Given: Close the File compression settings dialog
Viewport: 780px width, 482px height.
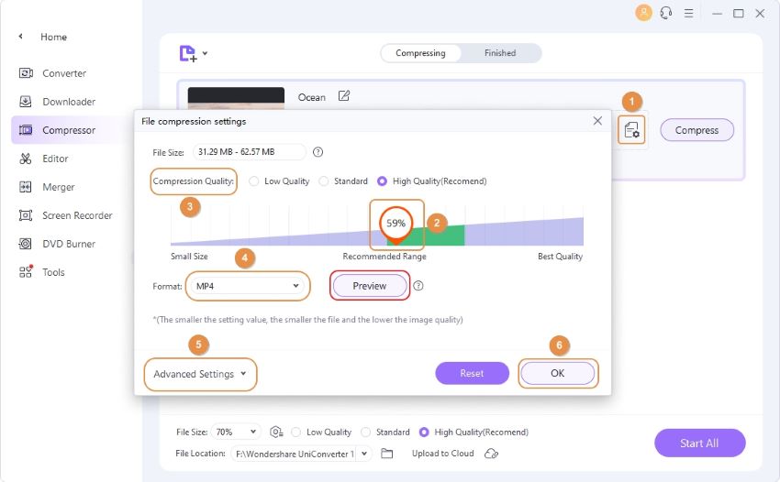Looking at the screenshot, I should click(597, 121).
